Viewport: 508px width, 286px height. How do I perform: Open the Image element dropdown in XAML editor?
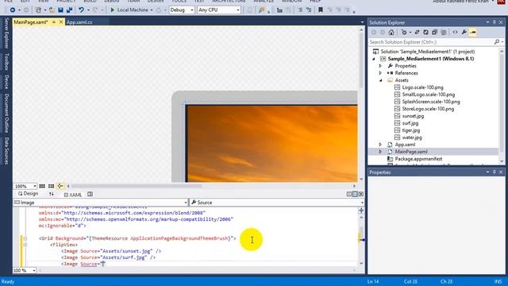(186, 203)
